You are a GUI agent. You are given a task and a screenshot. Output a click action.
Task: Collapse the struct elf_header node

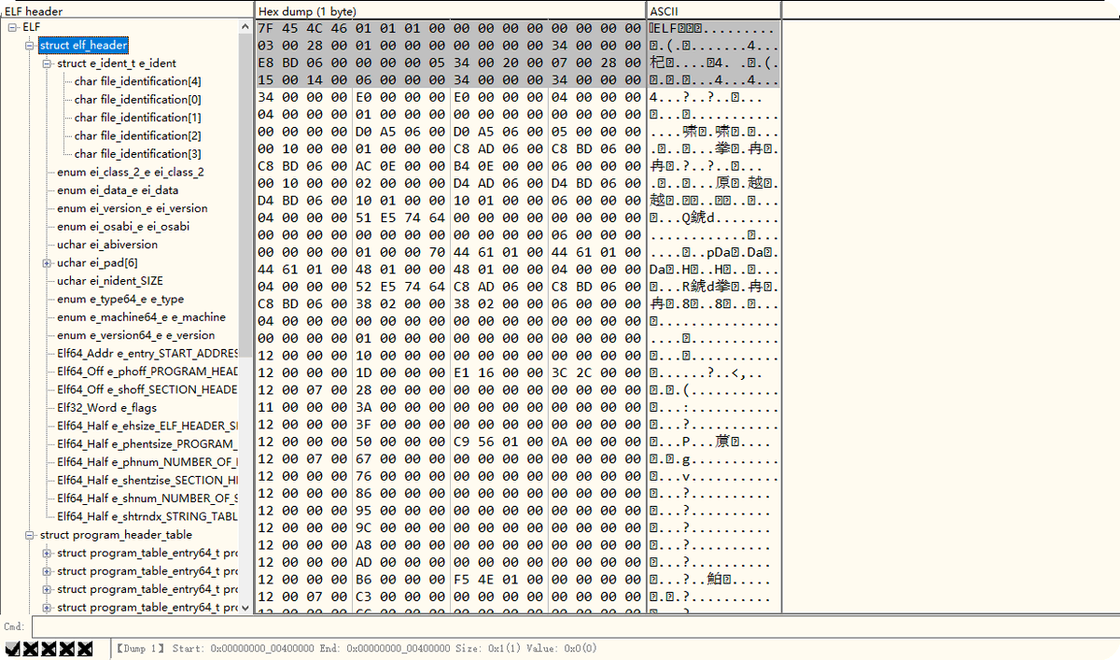pyautogui.click(x=30, y=45)
